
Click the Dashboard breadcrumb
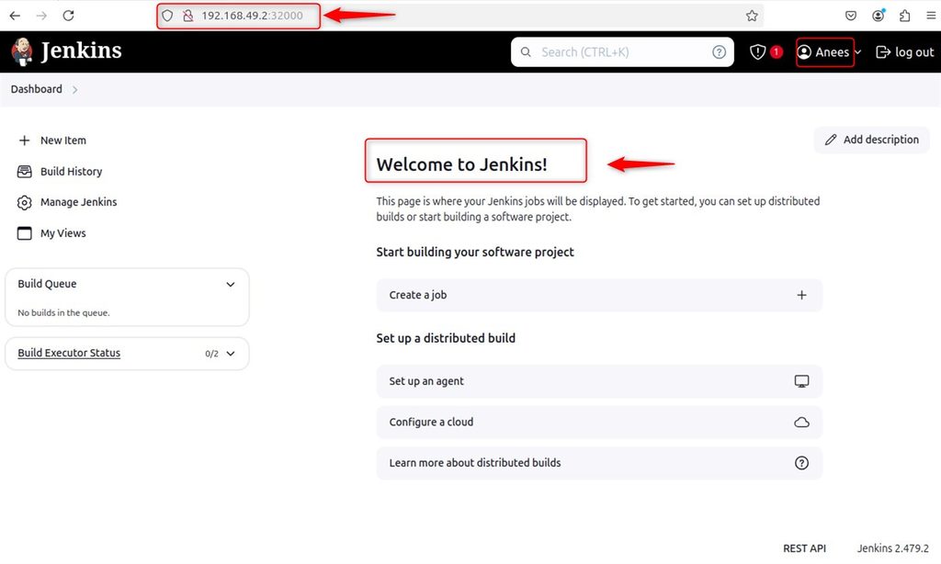[x=37, y=89]
